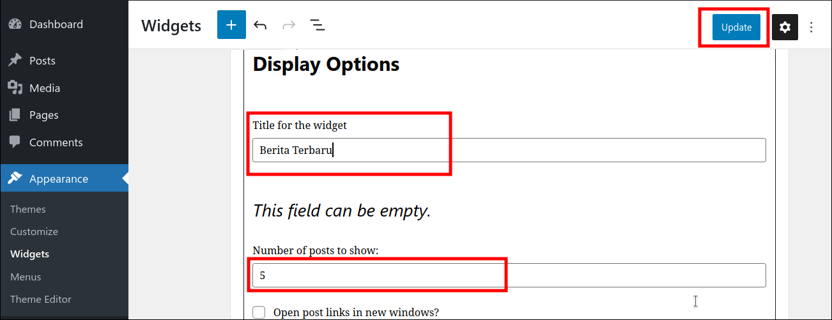
Task: Click the Posts pushpin icon
Action: coord(15,61)
